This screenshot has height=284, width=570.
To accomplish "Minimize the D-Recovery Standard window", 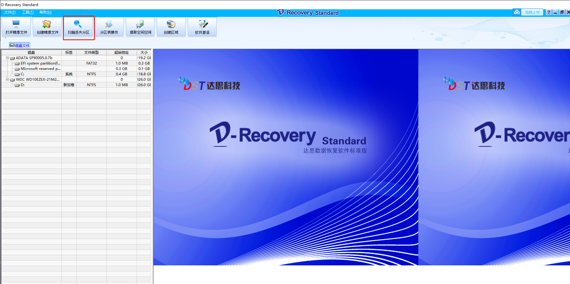I will (556, 12).
